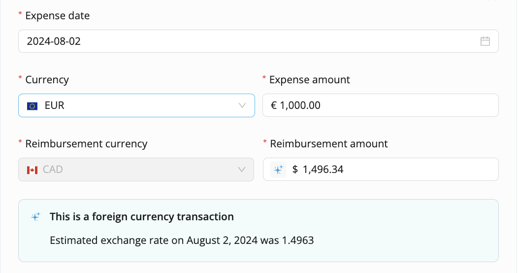518x273 pixels.
Task: Expand the CAD reimbursement currency arrow
Action: (242, 170)
